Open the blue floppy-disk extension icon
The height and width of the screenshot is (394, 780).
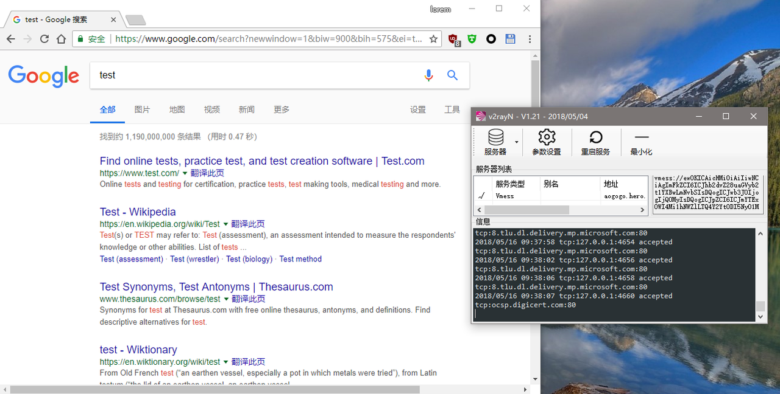[511, 39]
